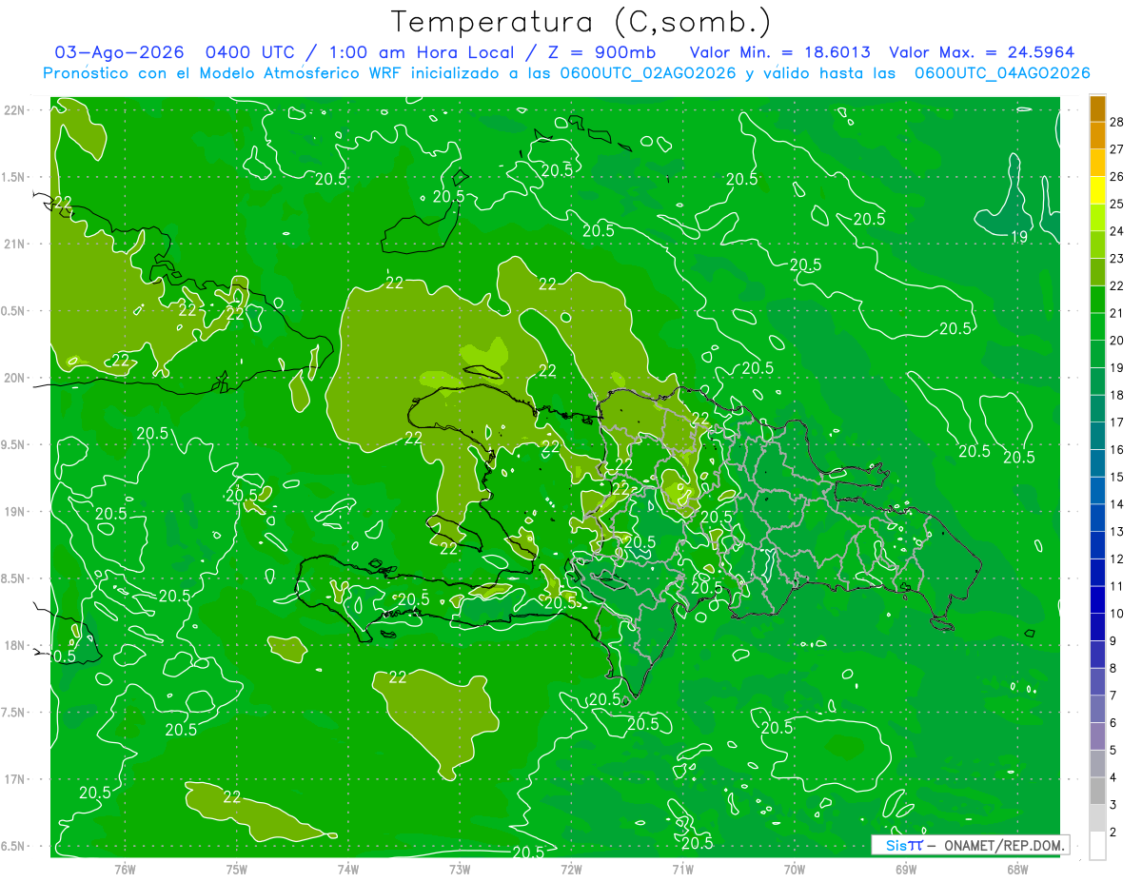Click latitude axis label "17N"
This screenshot has width=1142, height=882.
pos(14,779)
